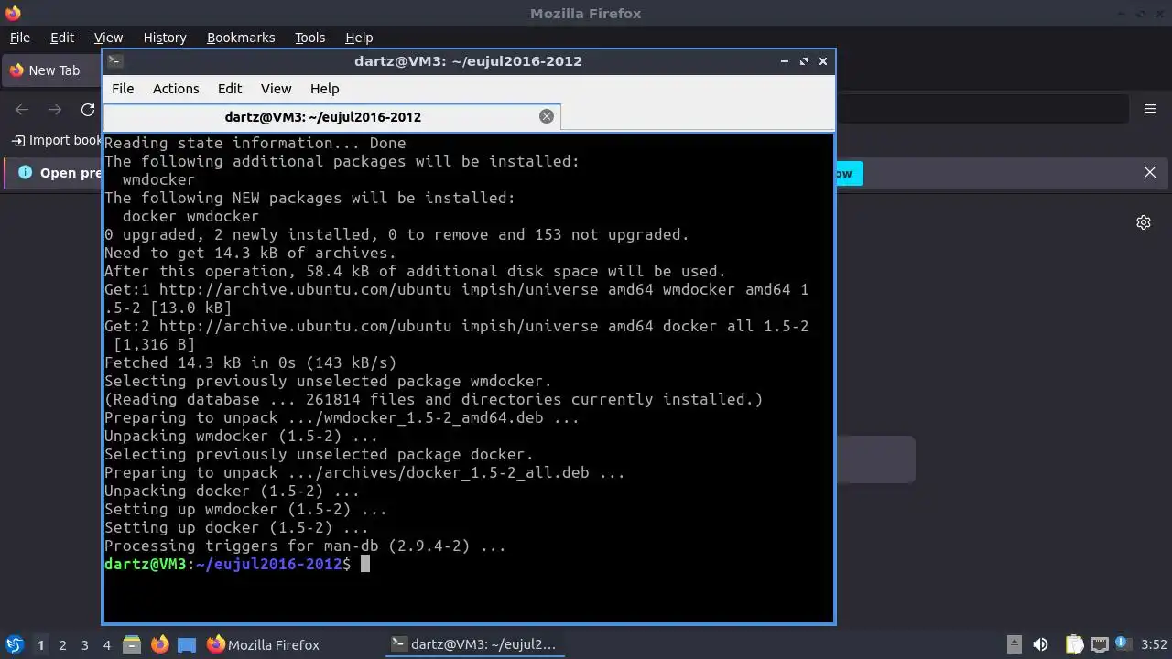
Task: Open the new tab settings gear
Action: tap(1144, 222)
